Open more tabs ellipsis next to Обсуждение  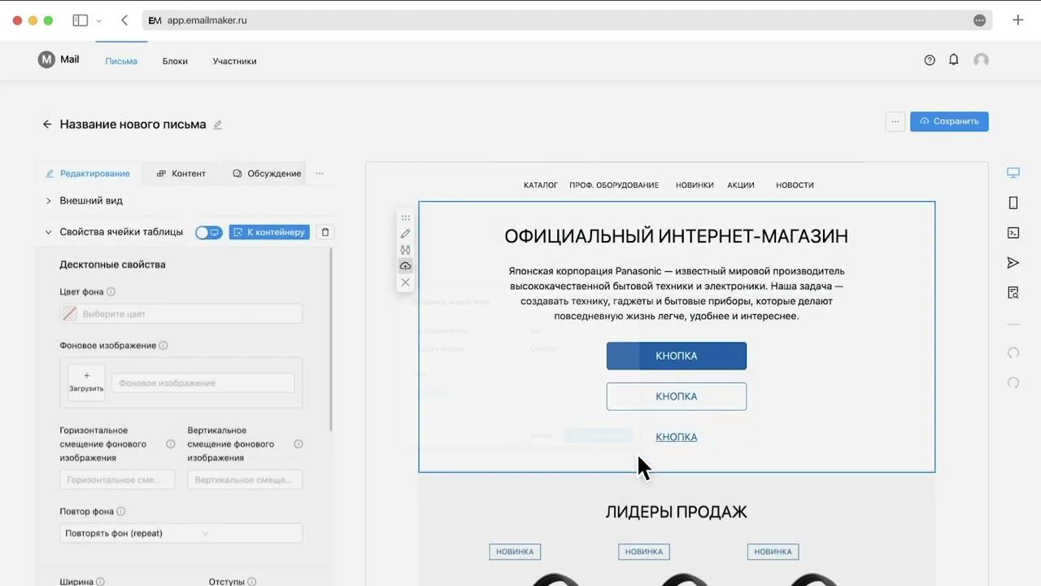click(320, 173)
